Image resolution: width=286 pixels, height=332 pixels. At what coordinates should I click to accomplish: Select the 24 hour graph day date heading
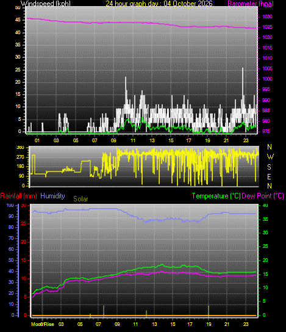[x=159, y=4]
